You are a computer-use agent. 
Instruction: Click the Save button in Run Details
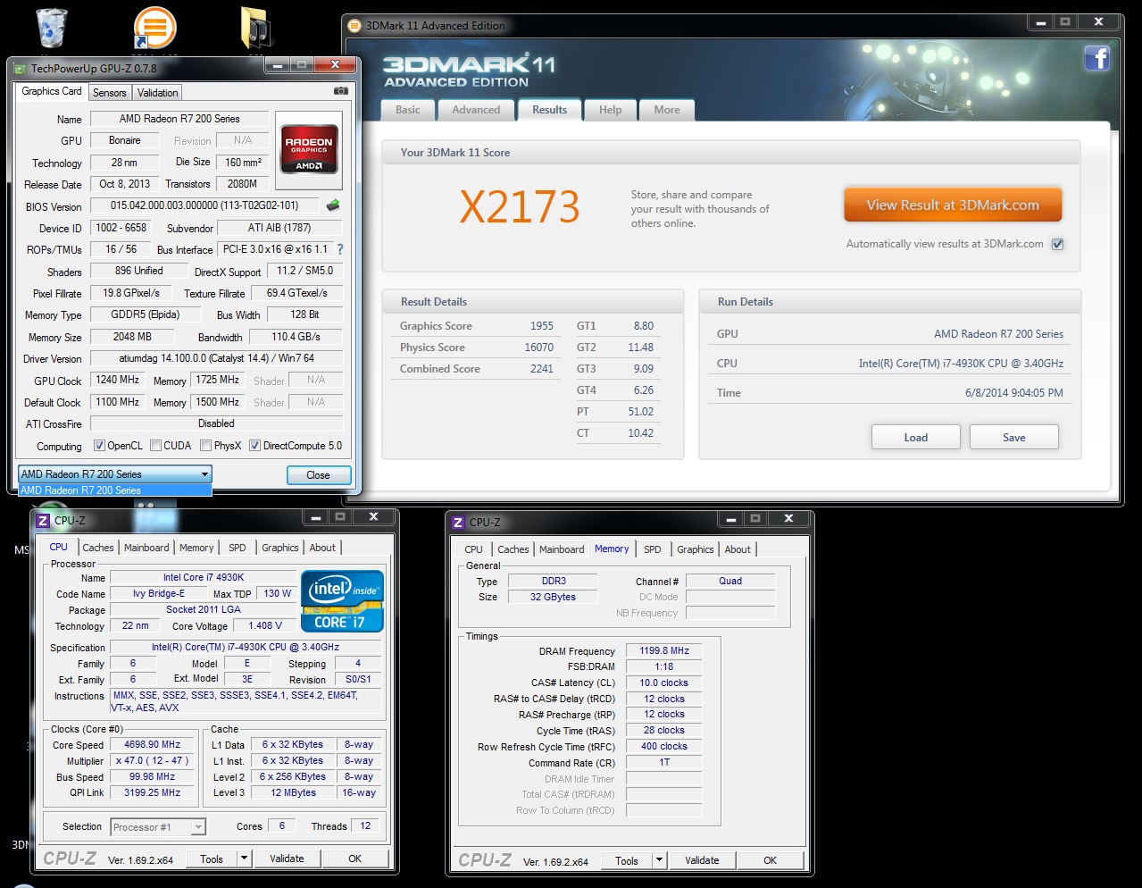point(1014,437)
